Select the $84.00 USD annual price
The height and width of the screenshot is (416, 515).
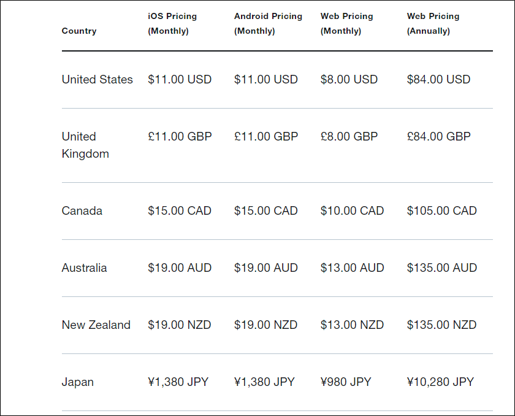(x=438, y=80)
